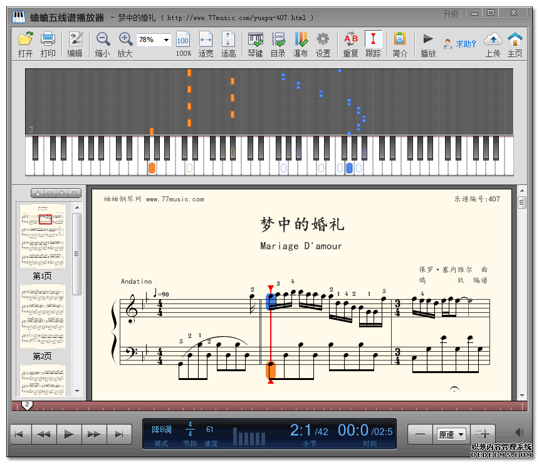This screenshot has height=464, width=539.
Task: Zoom in with 放大
Action: (x=125, y=44)
